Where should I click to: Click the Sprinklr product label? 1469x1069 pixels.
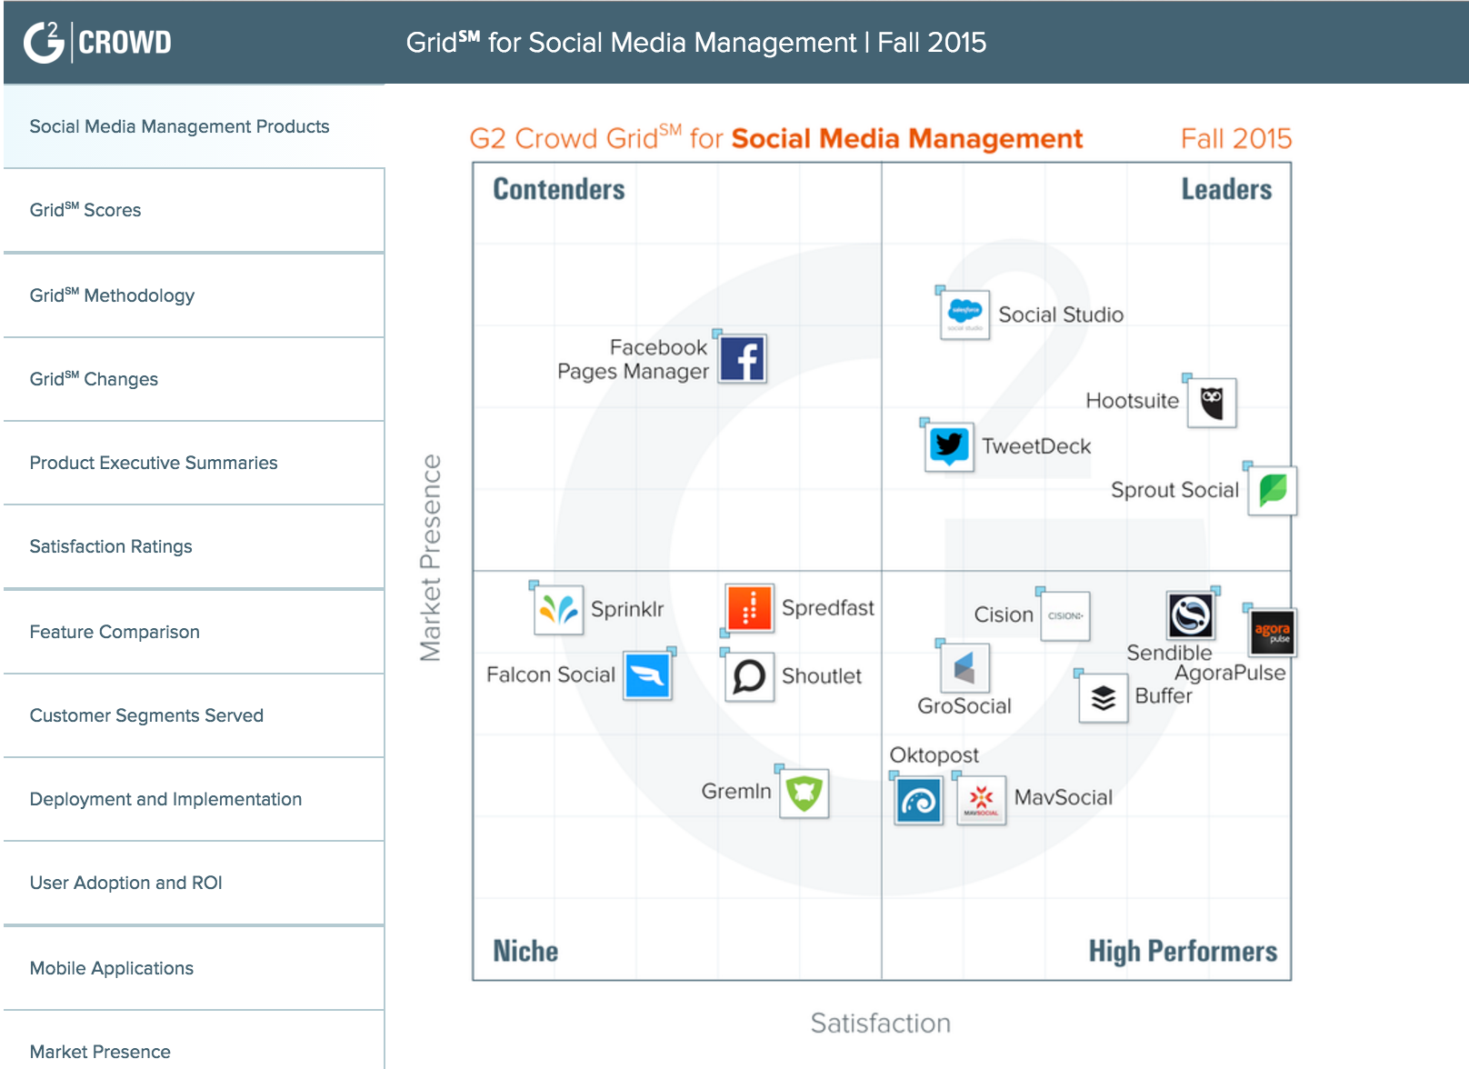click(x=627, y=609)
